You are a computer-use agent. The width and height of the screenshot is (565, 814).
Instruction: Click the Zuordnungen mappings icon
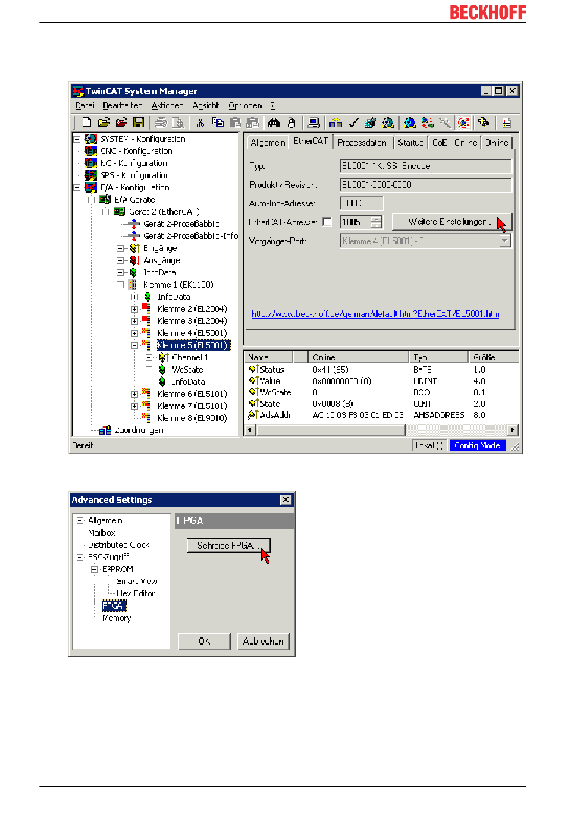tap(106, 430)
